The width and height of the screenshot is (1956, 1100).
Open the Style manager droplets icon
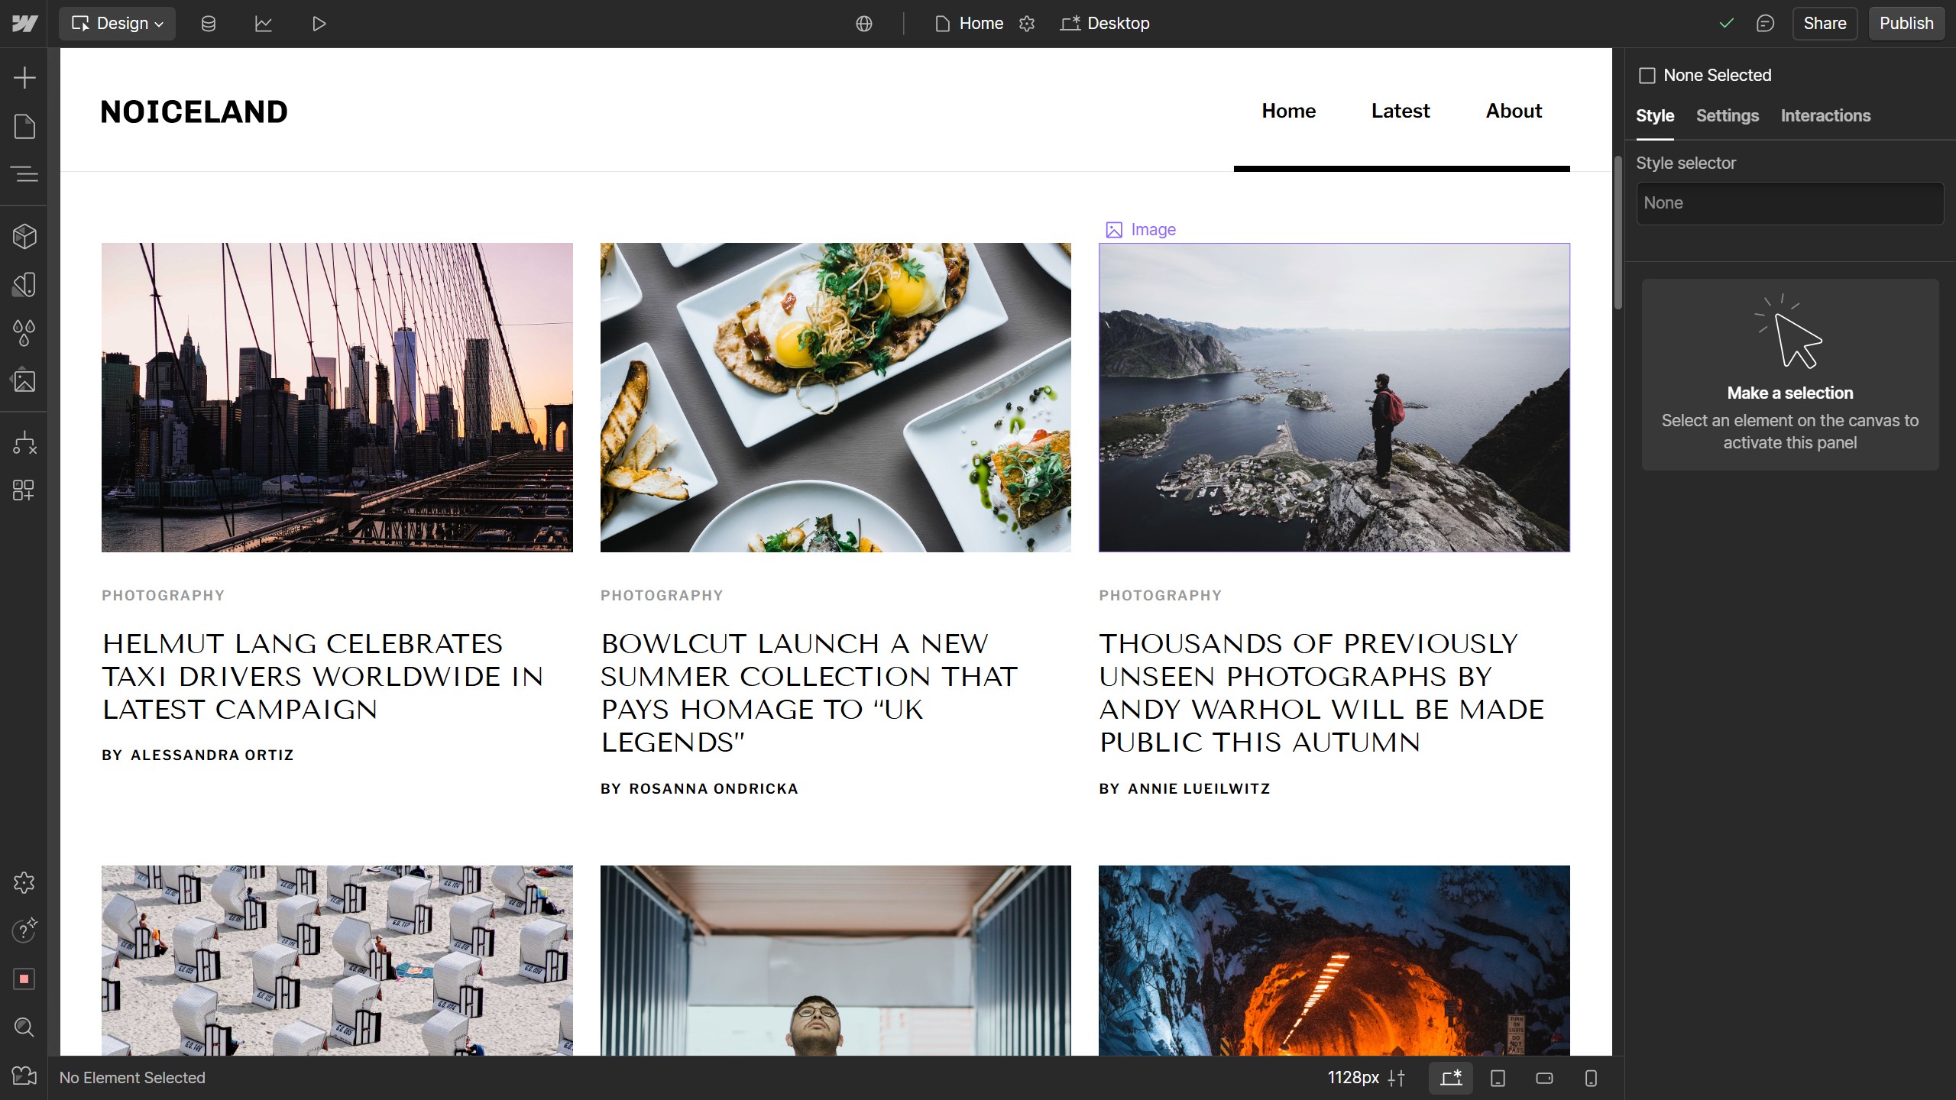tap(24, 333)
